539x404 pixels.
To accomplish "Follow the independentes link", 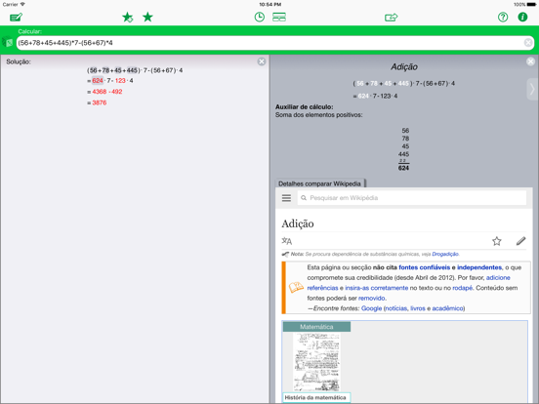I will click(x=479, y=267).
